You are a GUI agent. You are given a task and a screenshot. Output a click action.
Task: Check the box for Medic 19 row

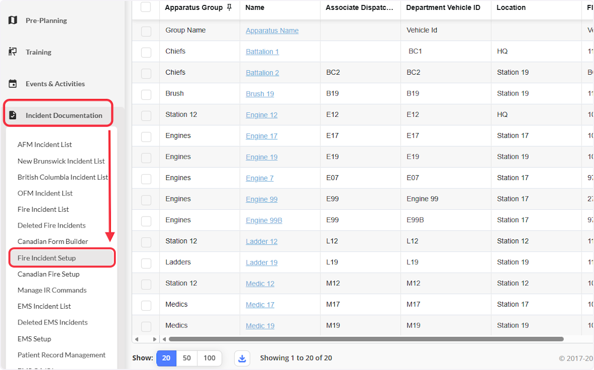pos(146,326)
